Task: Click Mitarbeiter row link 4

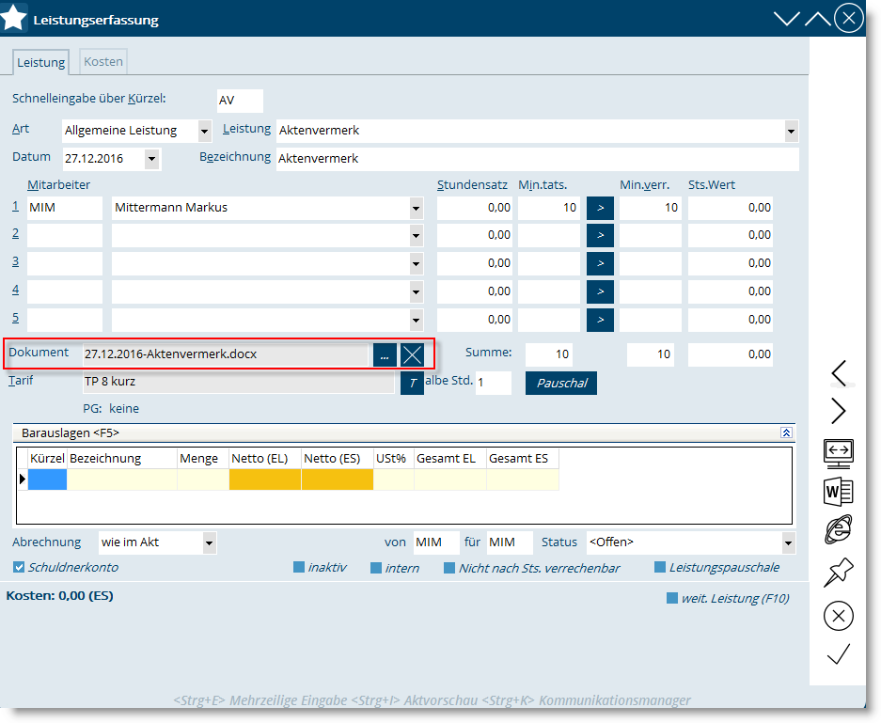Action: pos(15,290)
